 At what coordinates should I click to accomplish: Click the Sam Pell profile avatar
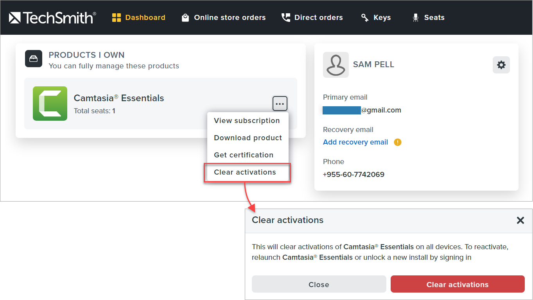click(336, 64)
